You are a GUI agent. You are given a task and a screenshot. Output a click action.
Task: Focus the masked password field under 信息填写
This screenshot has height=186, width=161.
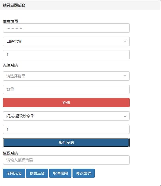click(66, 28)
